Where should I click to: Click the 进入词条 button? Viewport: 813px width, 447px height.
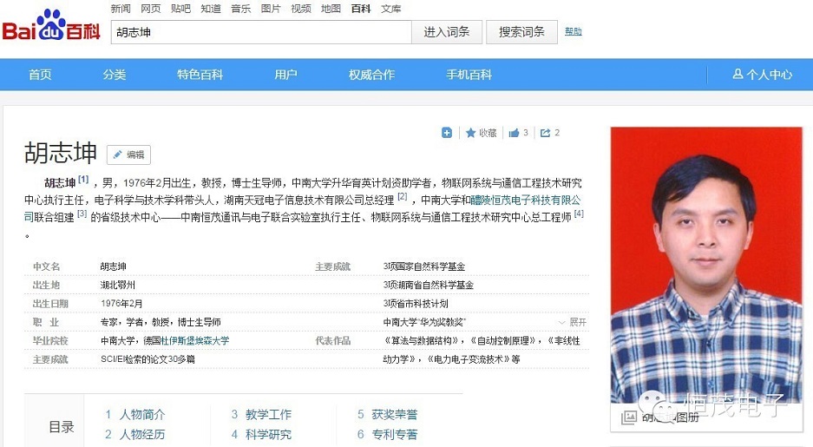(447, 32)
